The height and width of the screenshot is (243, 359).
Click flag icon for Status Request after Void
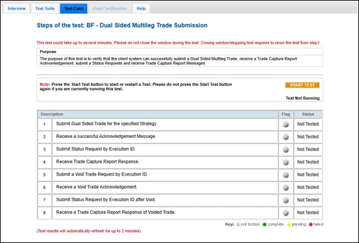(x=286, y=199)
